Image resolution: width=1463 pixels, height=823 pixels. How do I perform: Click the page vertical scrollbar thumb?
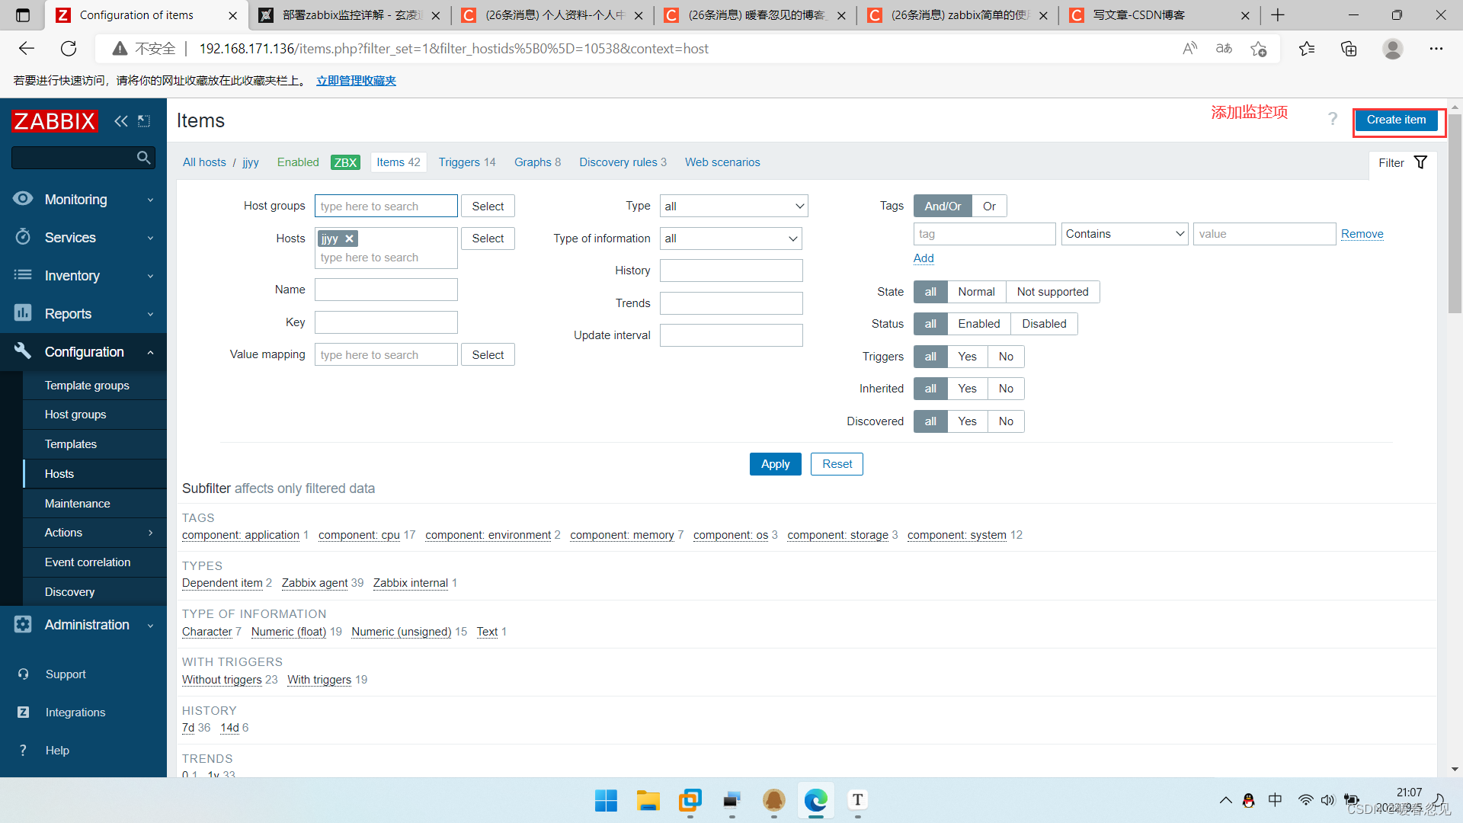pos(1455,213)
